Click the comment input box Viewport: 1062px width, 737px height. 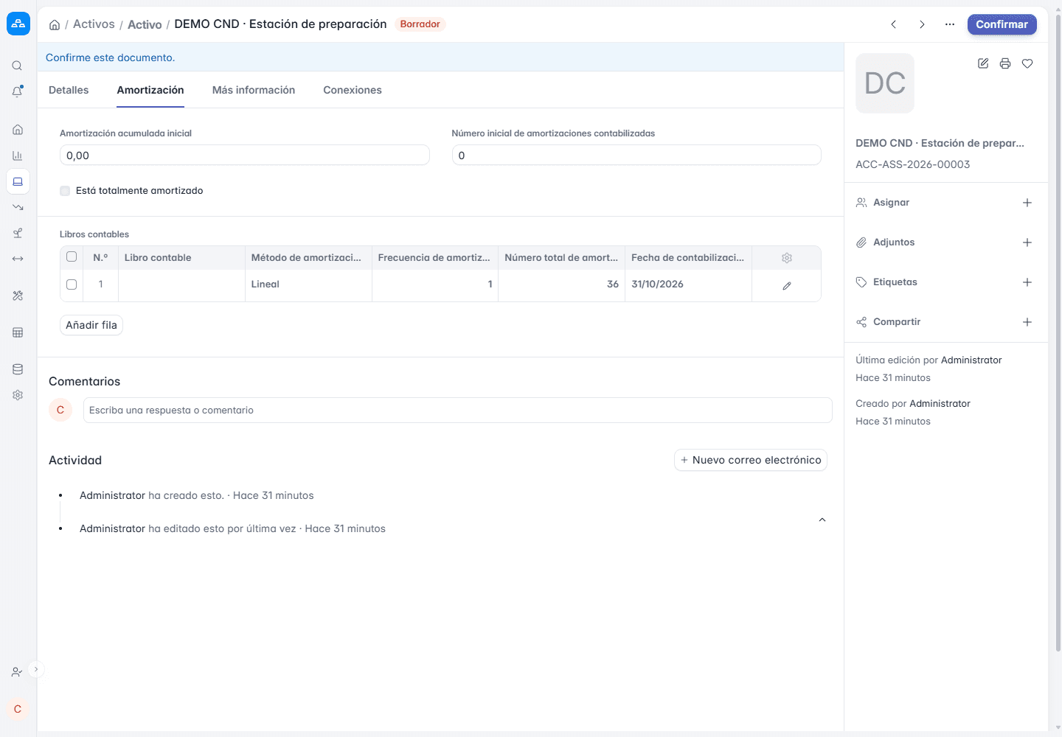[x=458, y=410]
